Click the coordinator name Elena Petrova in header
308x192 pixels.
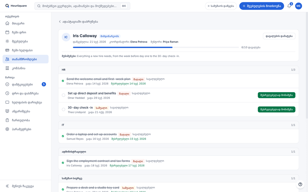[139, 42]
